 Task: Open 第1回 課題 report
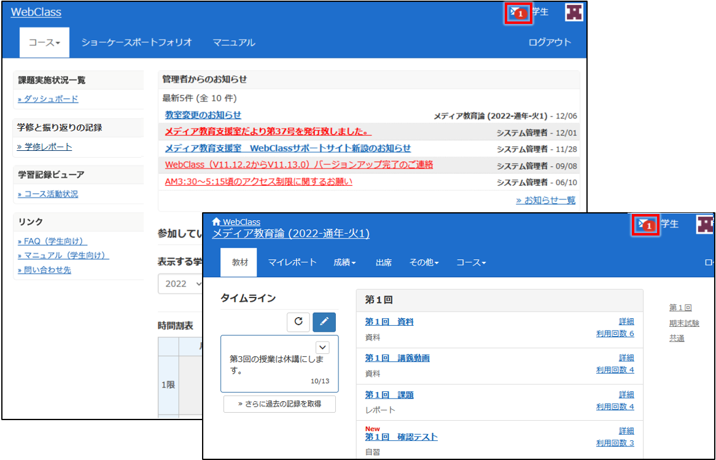coord(389,395)
